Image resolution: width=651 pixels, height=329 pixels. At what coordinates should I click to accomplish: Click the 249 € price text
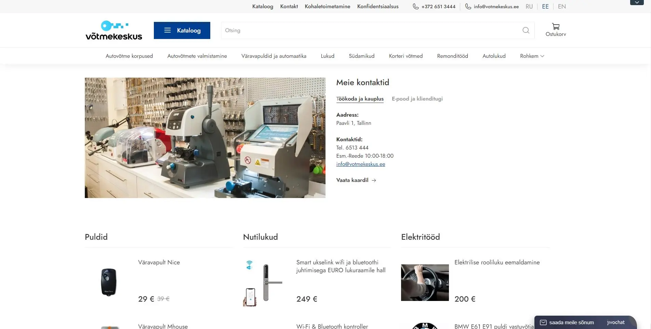point(307,299)
